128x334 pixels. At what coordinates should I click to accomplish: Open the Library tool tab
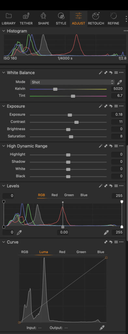point(8,19)
